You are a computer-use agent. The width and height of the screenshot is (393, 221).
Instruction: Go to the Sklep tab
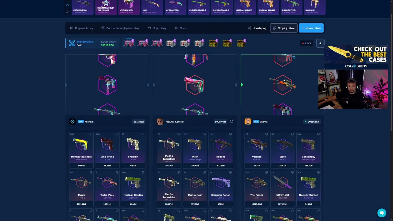pos(181,28)
